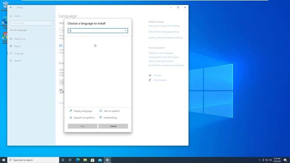
Task: Select Language in the Settings sidebar
Action: tap(19, 53)
